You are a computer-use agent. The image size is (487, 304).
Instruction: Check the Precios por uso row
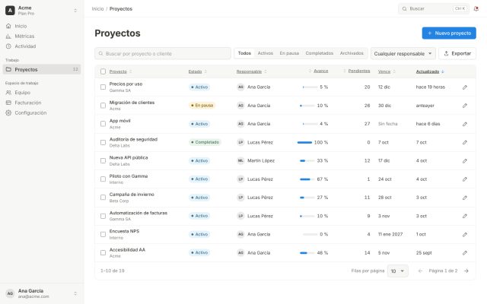click(103, 87)
